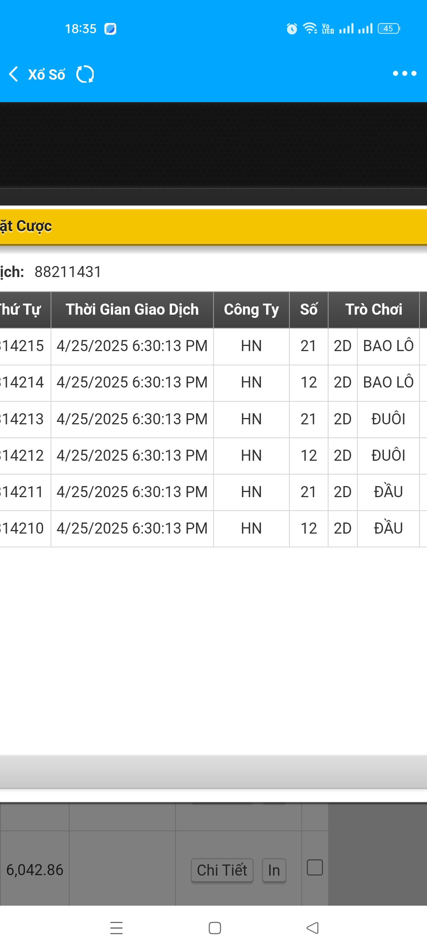Select row 14210 with ĐẦU number 12
The image size is (427, 950).
tap(213, 528)
